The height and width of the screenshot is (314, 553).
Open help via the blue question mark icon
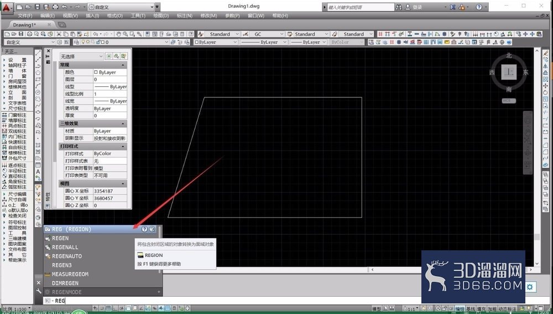click(x=479, y=7)
